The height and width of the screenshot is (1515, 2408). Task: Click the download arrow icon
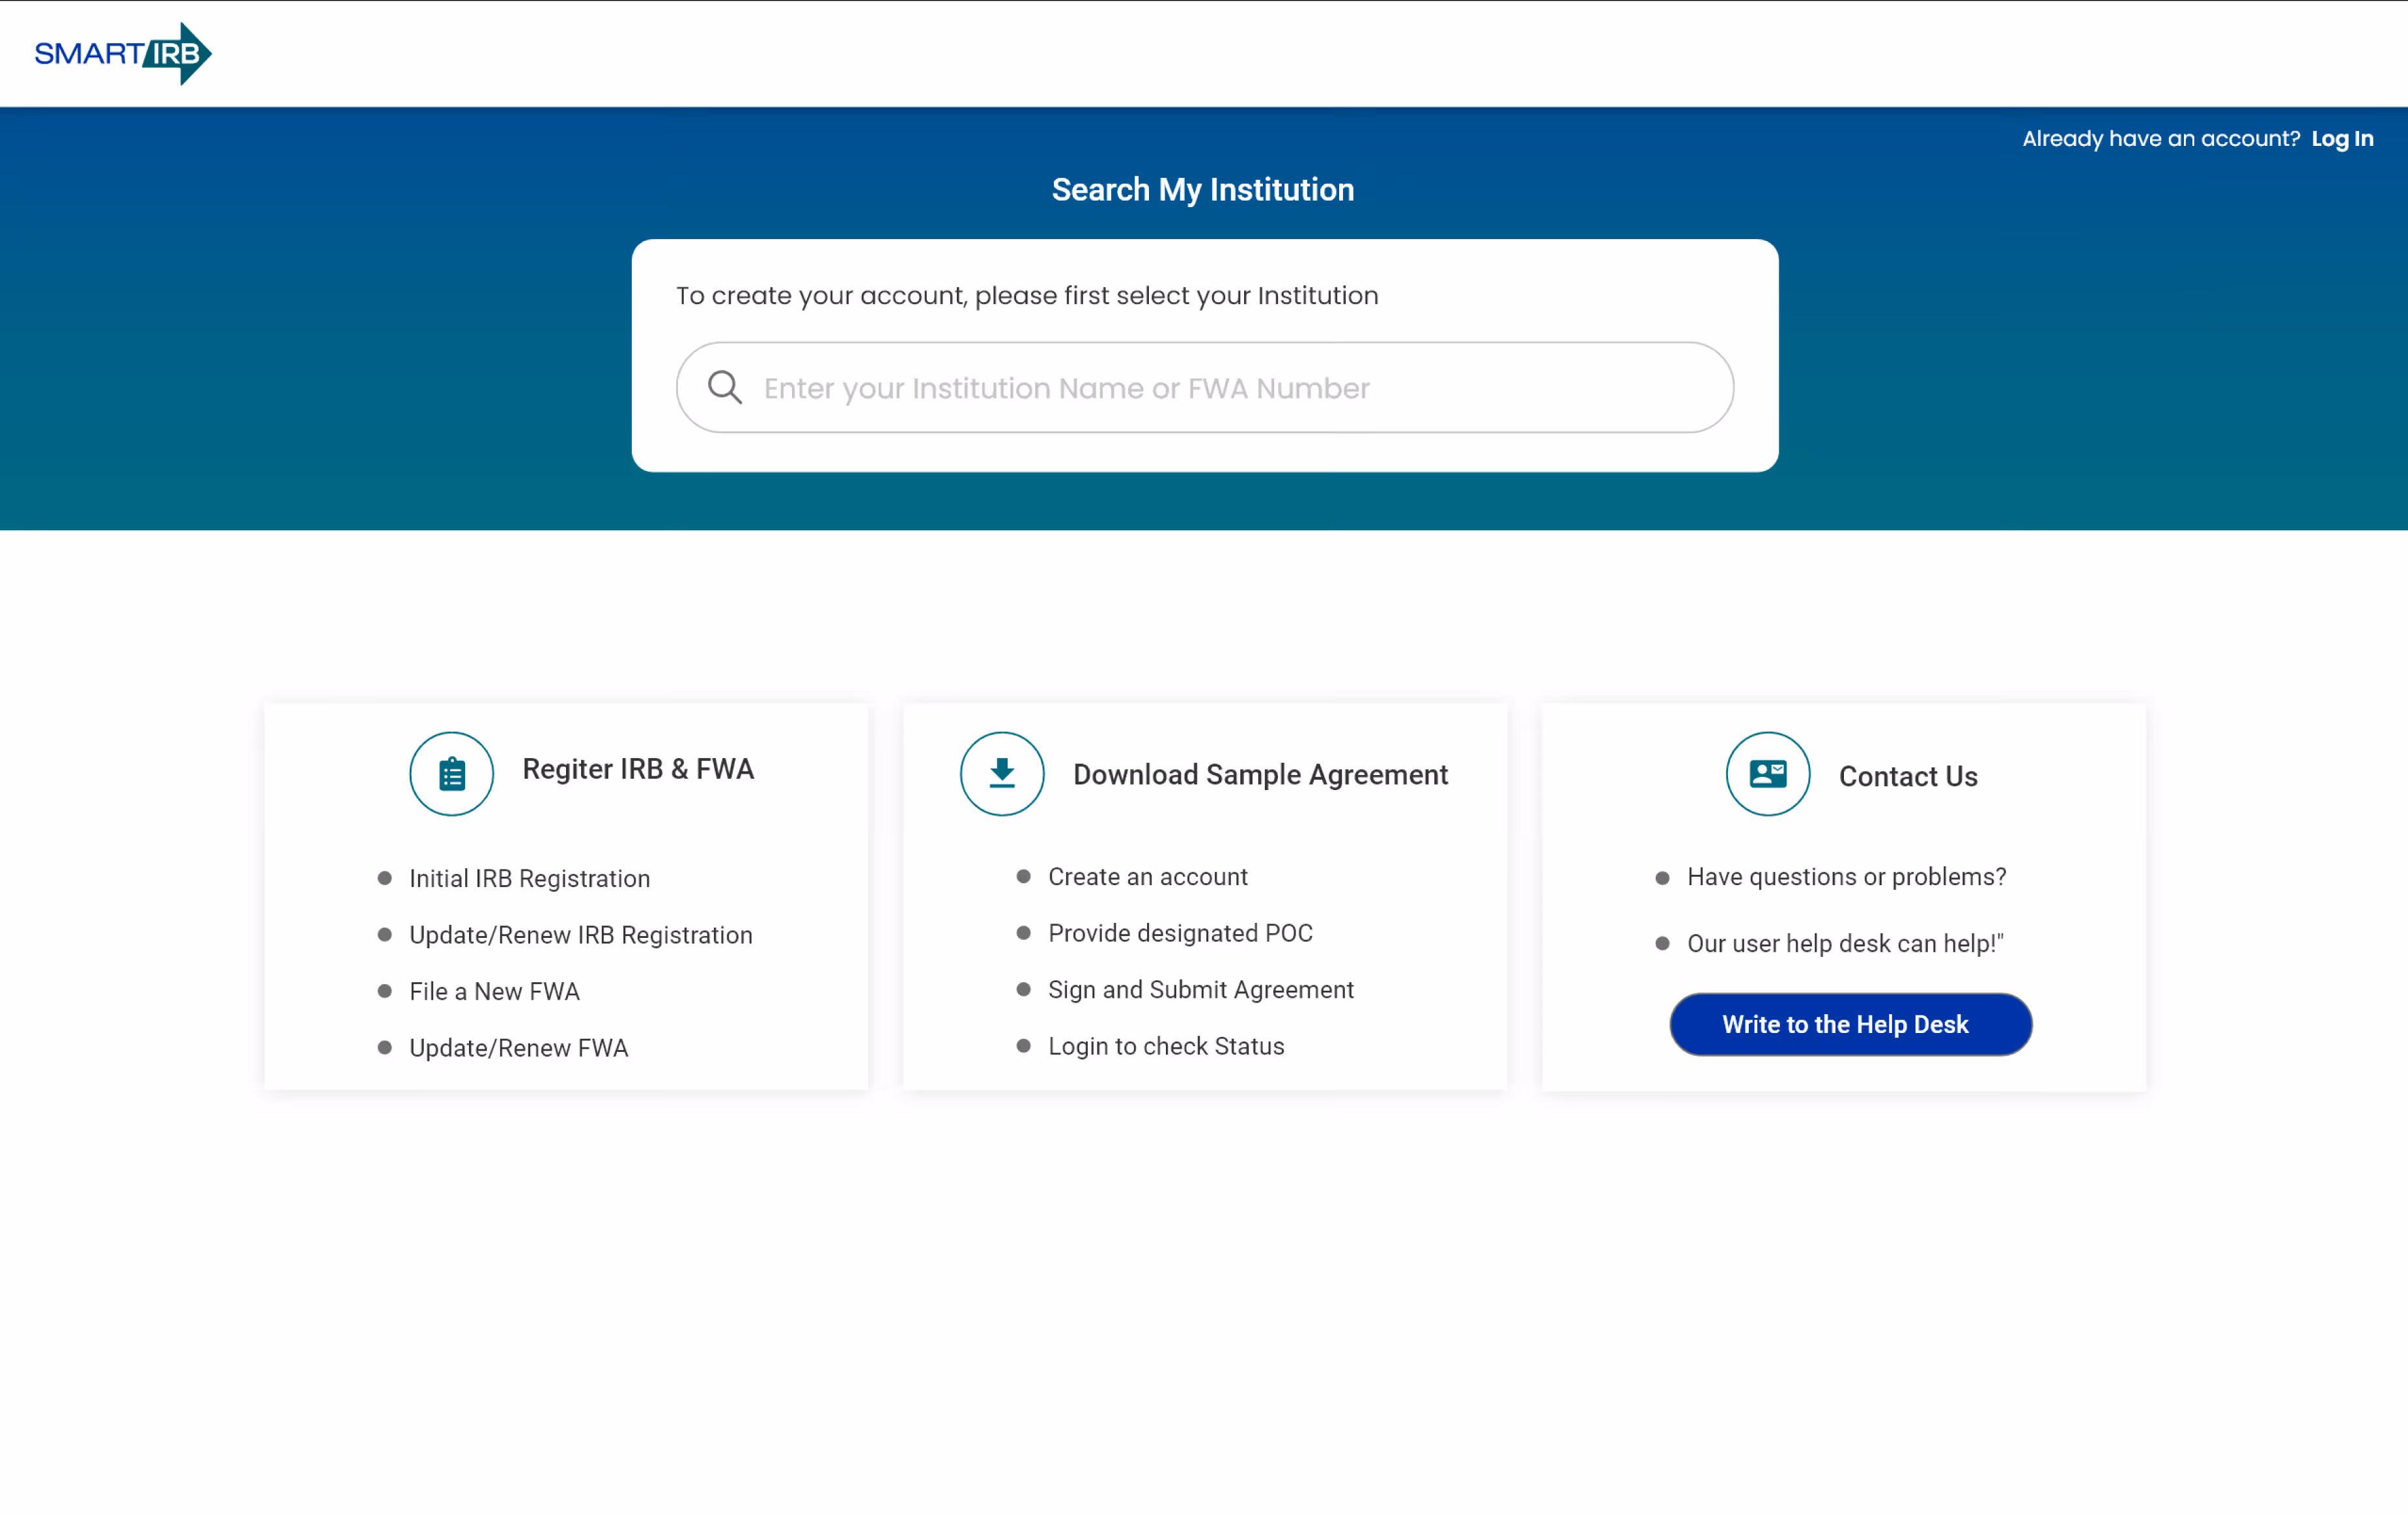coord(1002,774)
